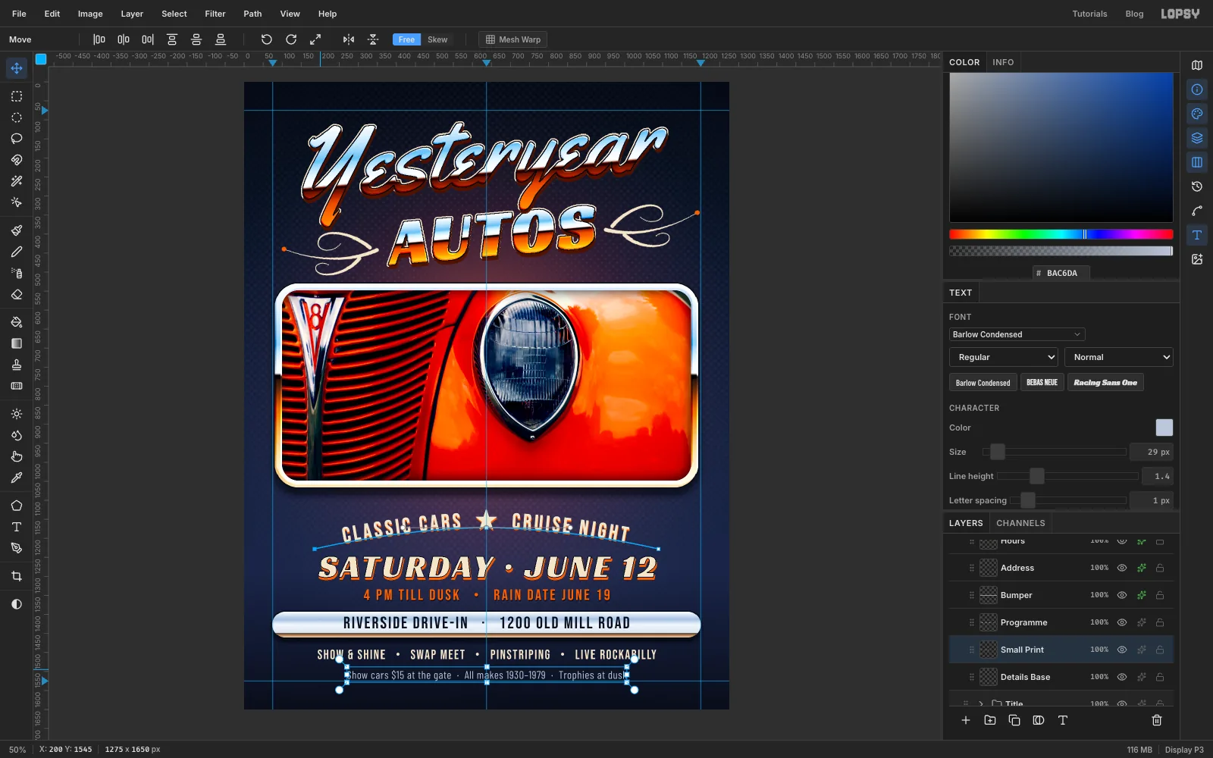
Task: Open the font family dropdown
Action: coord(1017,334)
